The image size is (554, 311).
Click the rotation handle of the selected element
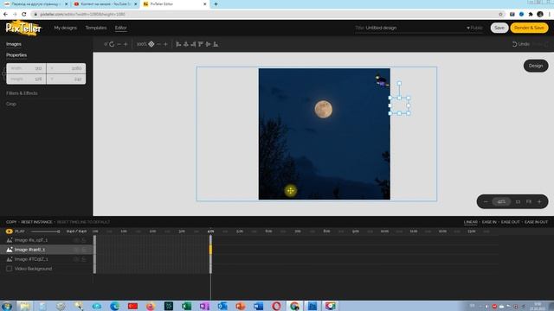click(399, 84)
